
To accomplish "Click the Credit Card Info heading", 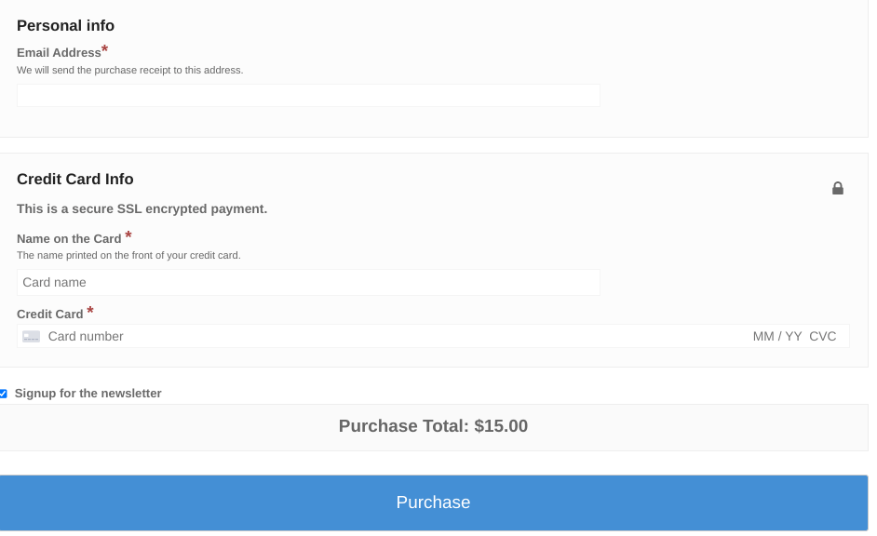I will tap(74, 179).
